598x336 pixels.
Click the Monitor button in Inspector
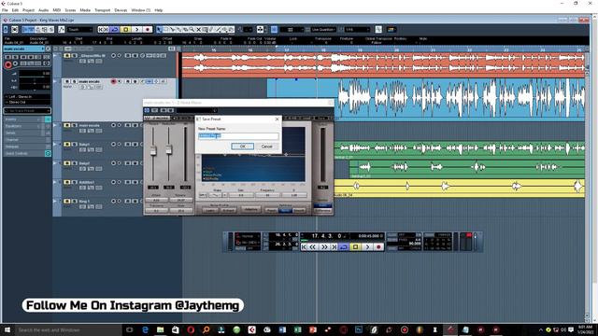[x=15, y=63]
